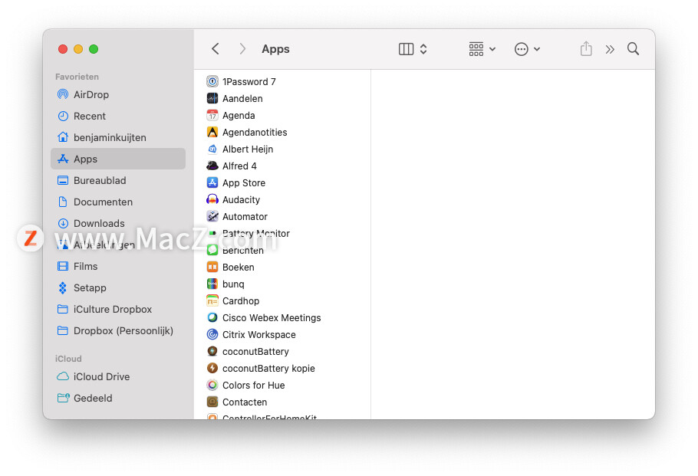Select the Agendanotities app icon

pos(212,132)
